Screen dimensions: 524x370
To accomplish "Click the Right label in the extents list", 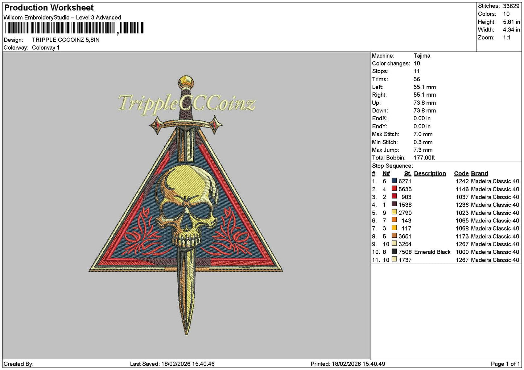I will click(x=379, y=95).
